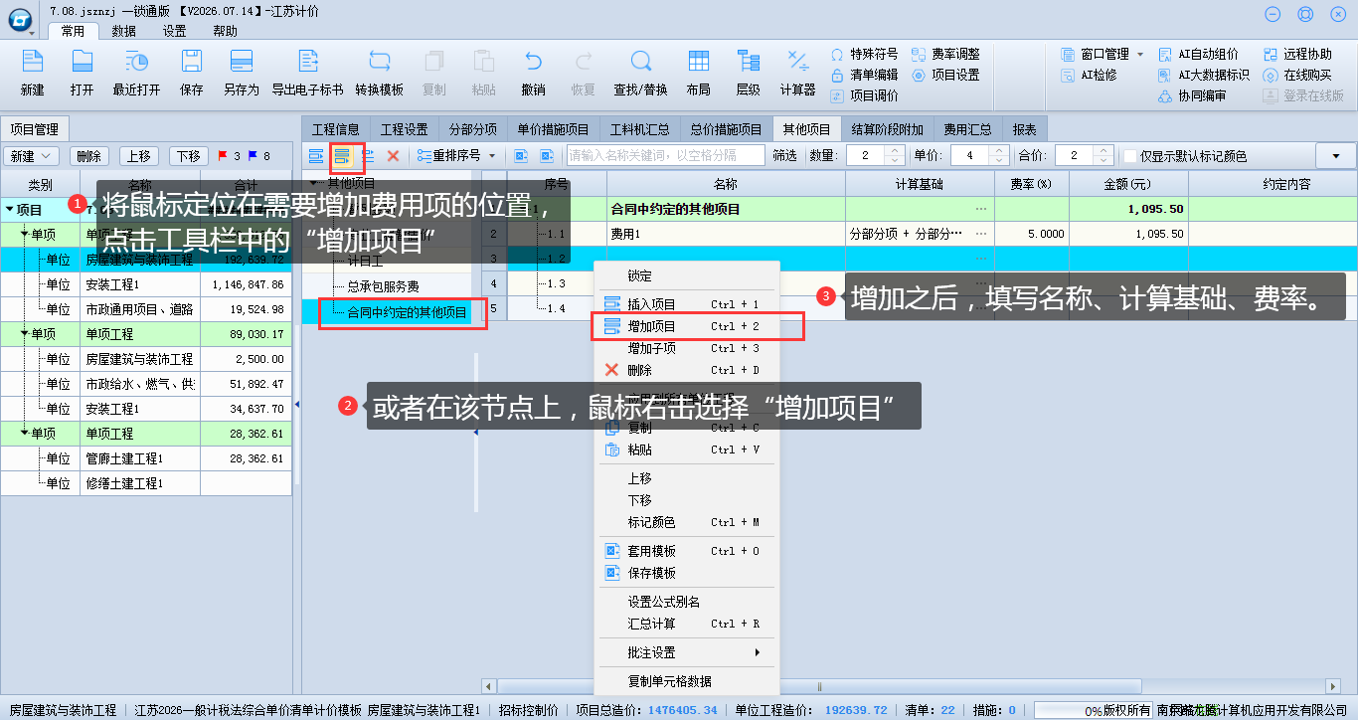Click the 新建 new project ribbon icon
1358x720 pixels.
(32, 73)
